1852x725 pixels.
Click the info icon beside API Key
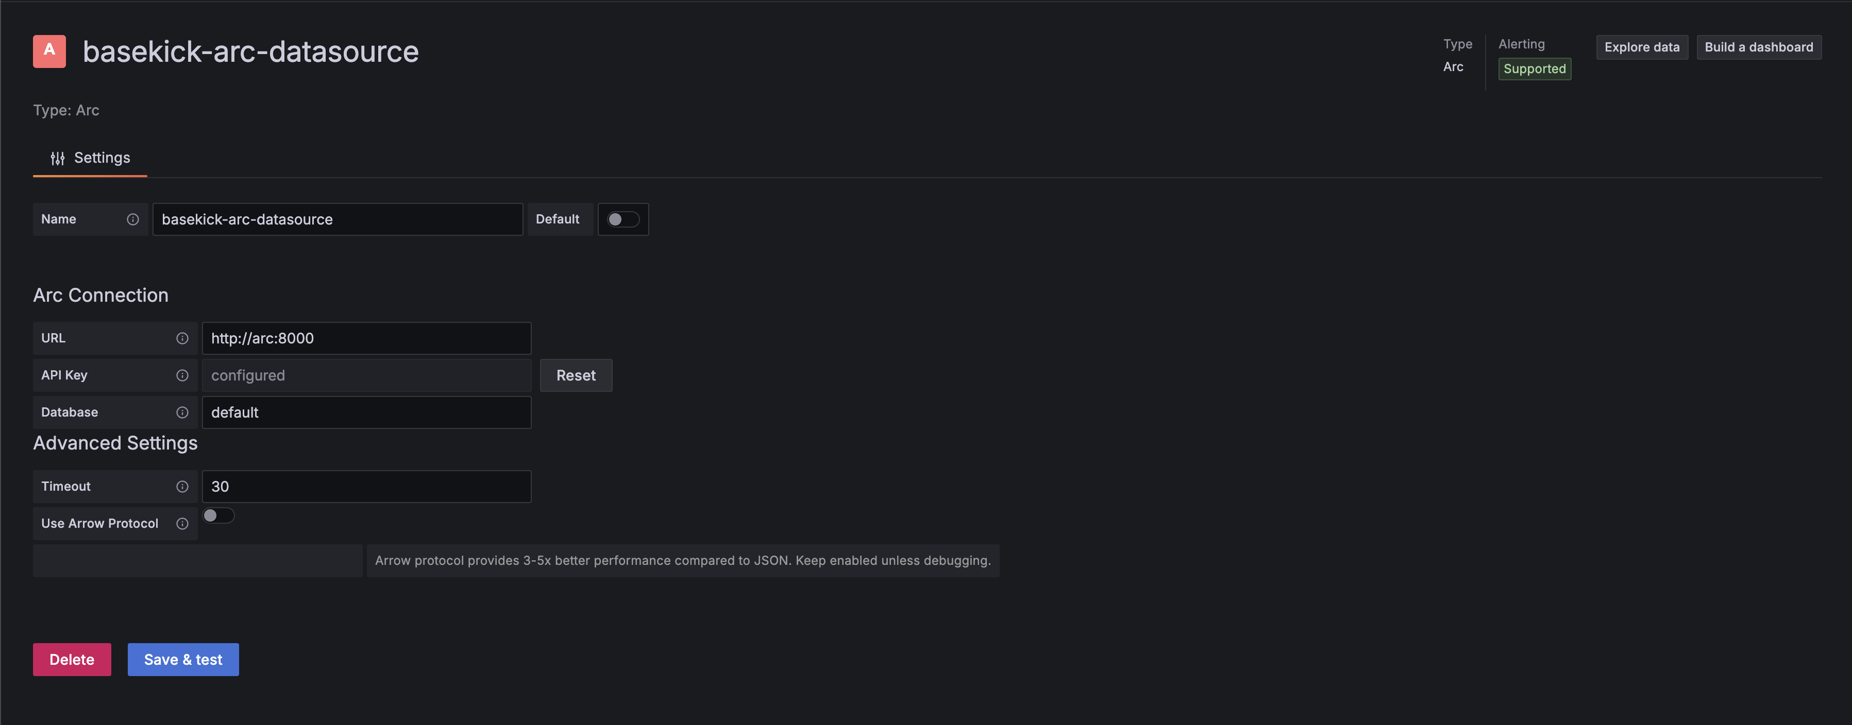pos(182,375)
